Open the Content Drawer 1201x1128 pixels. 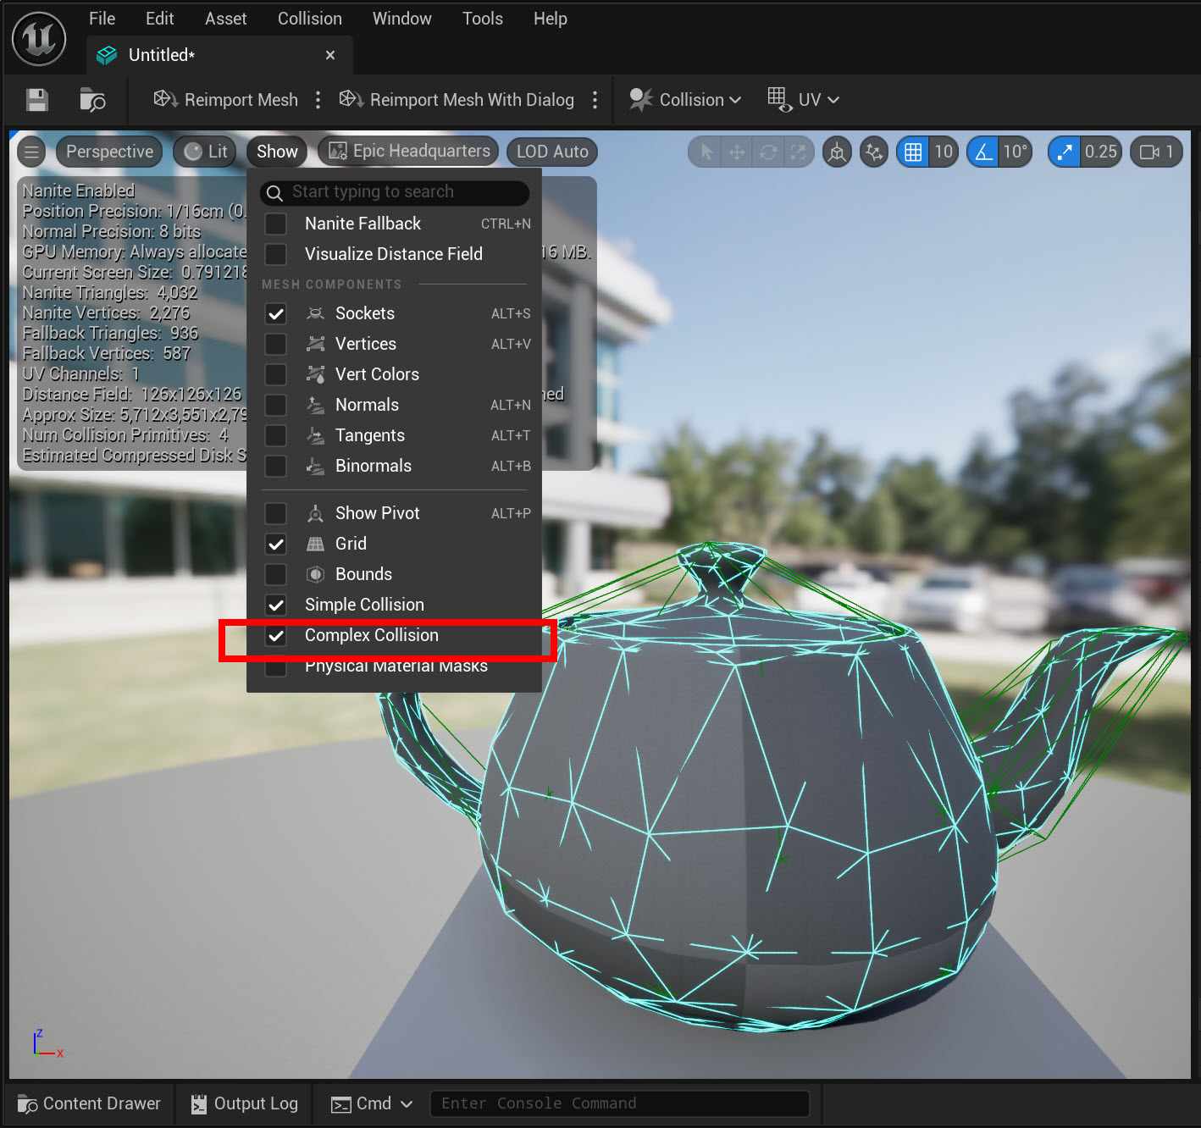pyautogui.click(x=90, y=1103)
